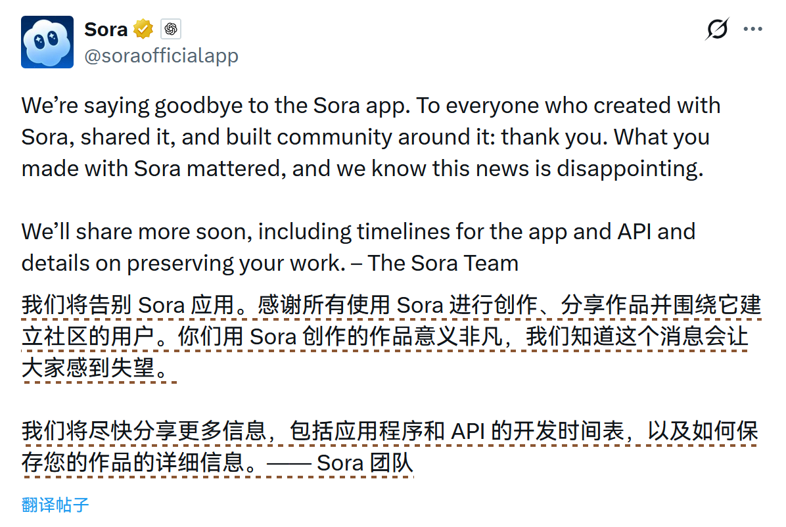Viewport: 786px width, 527px height.
Task: Click the translated line starting '我们将告别 Sora 应用'
Action: (x=391, y=305)
